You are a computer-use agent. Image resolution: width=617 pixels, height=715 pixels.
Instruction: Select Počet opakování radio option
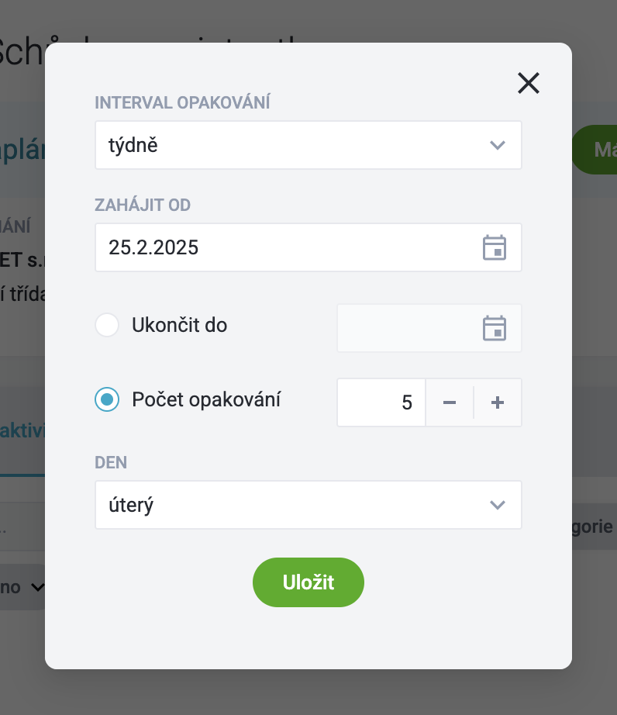coord(107,399)
